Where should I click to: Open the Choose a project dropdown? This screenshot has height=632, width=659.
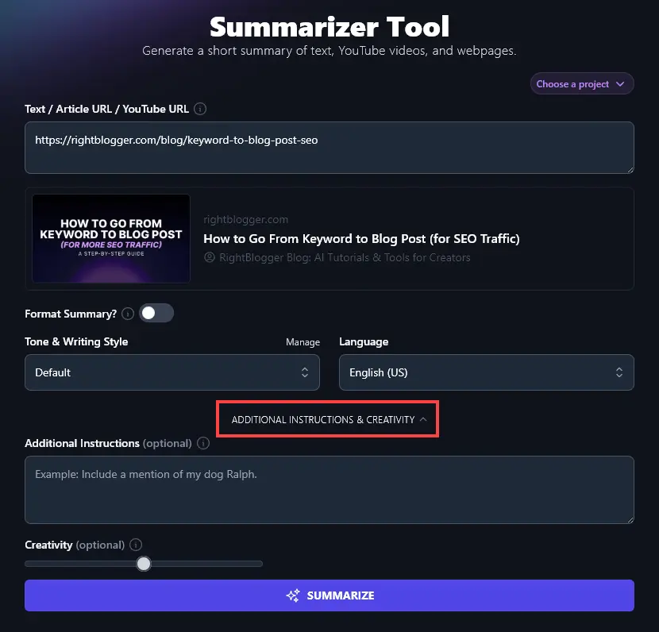click(582, 83)
